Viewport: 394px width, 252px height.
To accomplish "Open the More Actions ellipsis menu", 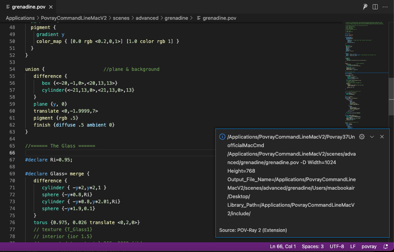I will point(385,7).
